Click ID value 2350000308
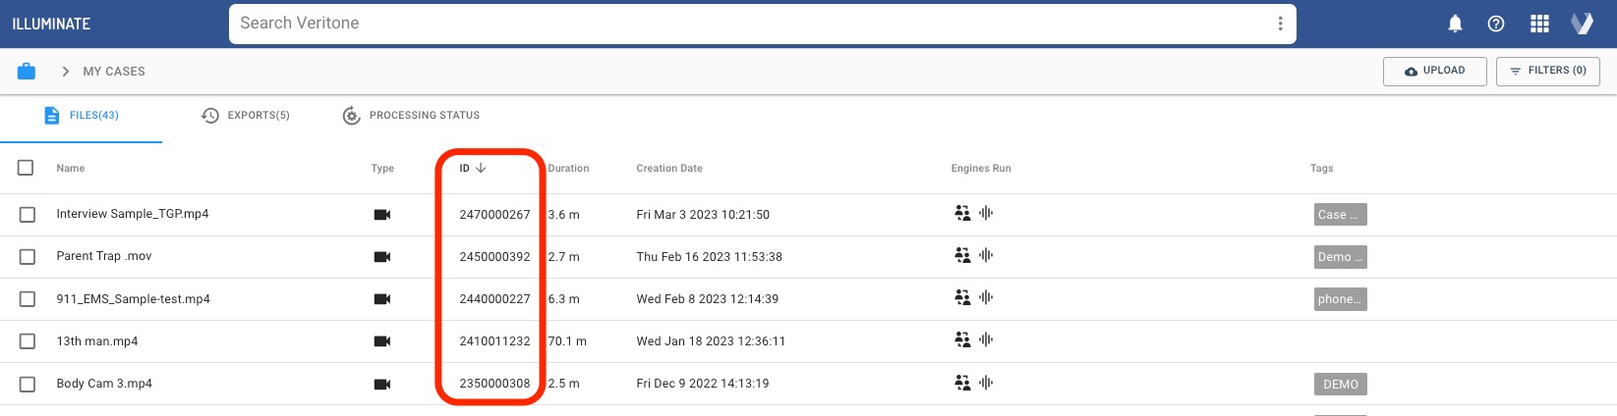Image resolution: width=1617 pixels, height=416 pixels. tap(494, 384)
